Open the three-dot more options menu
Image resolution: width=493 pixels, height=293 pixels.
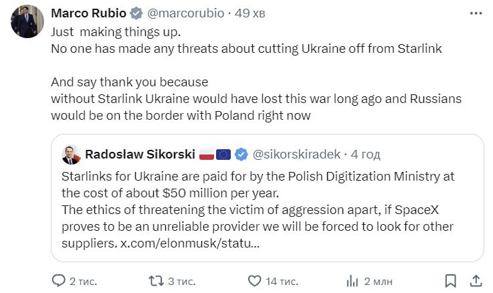pyautogui.click(x=476, y=13)
